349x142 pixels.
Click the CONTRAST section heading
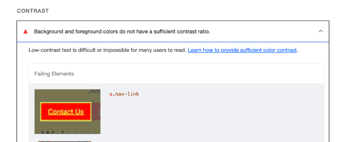click(33, 11)
